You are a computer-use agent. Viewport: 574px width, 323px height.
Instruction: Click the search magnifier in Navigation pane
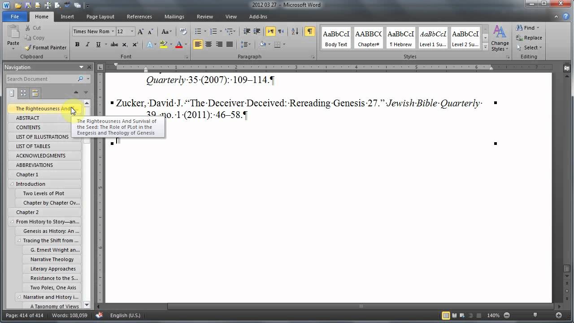click(x=80, y=79)
